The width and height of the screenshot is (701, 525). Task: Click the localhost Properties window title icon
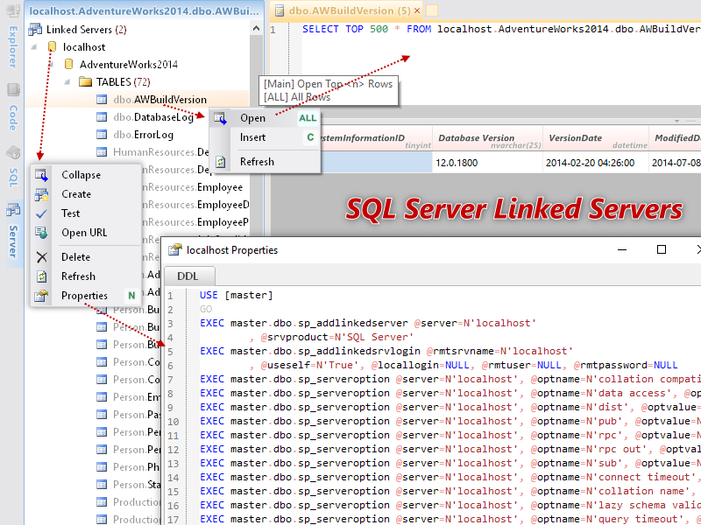pyautogui.click(x=174, y=250)
